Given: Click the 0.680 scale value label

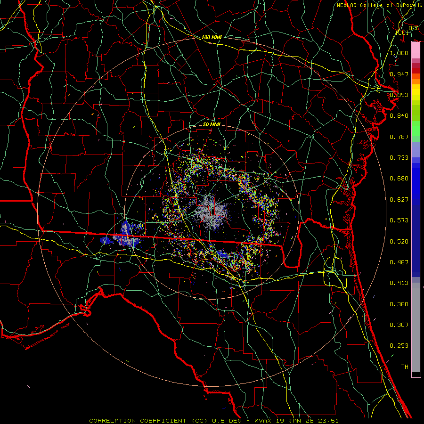Looking at the screenshot, I should point(399,179).
